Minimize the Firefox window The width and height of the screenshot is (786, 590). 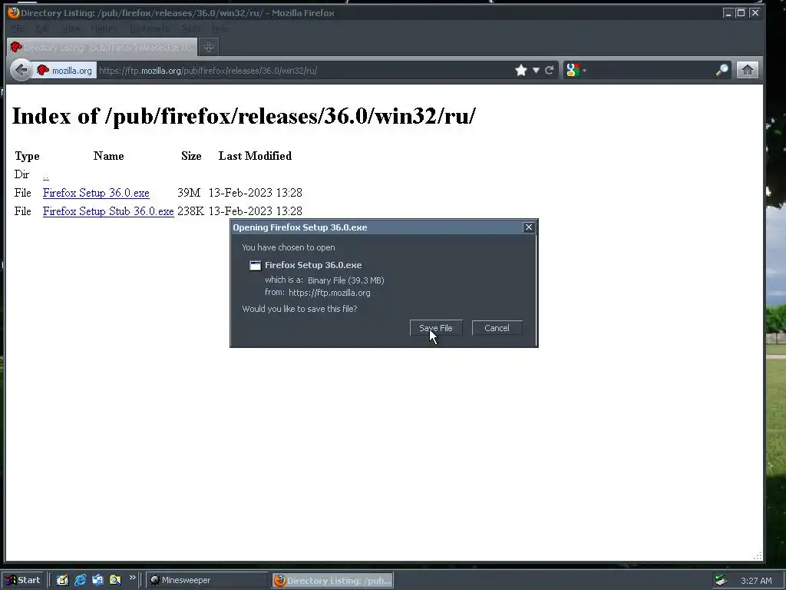click(728, 13)
